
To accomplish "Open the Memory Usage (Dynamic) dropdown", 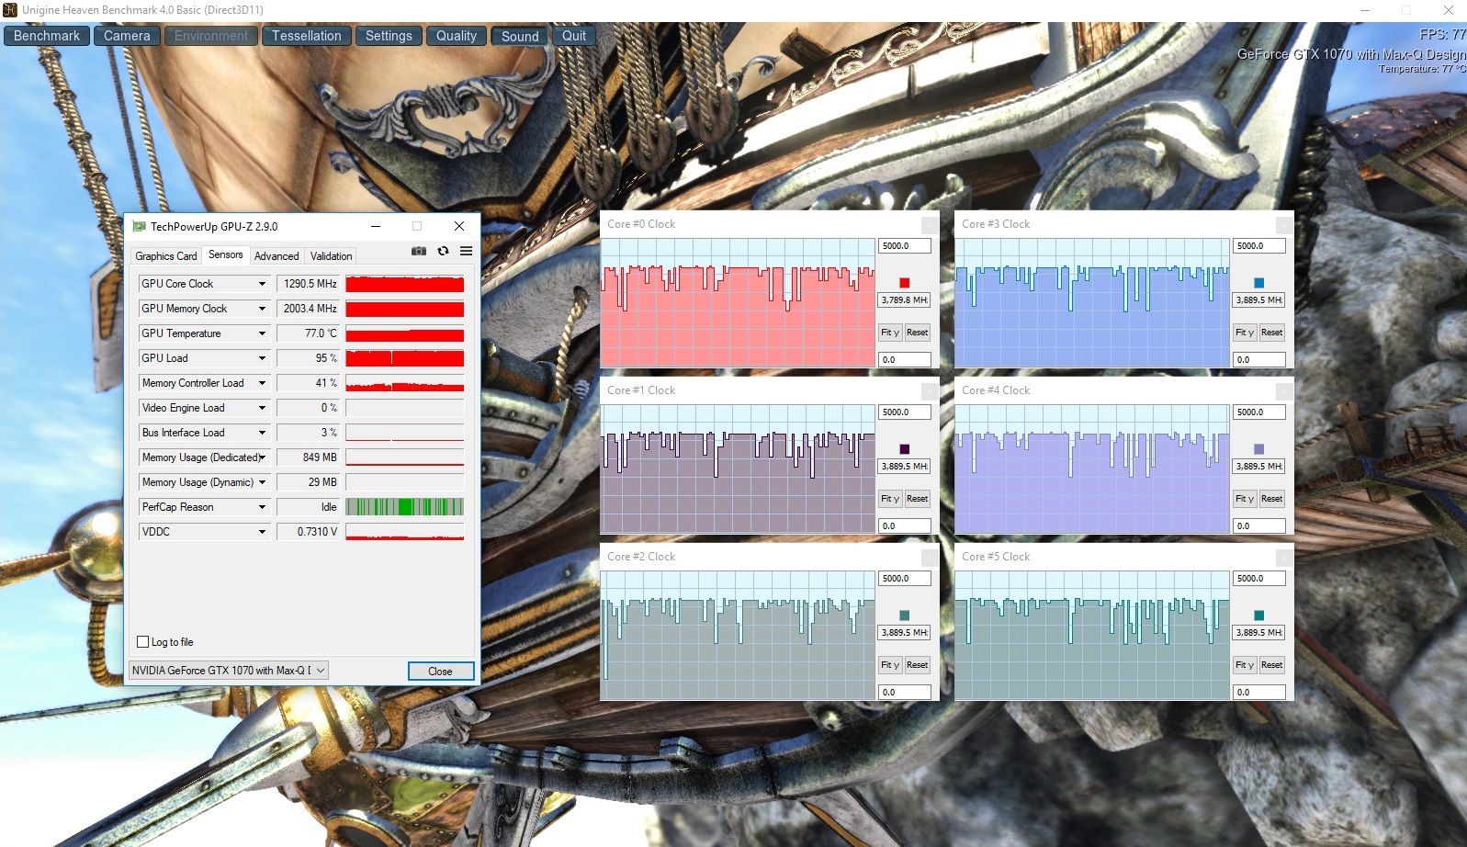I will 262,482.
